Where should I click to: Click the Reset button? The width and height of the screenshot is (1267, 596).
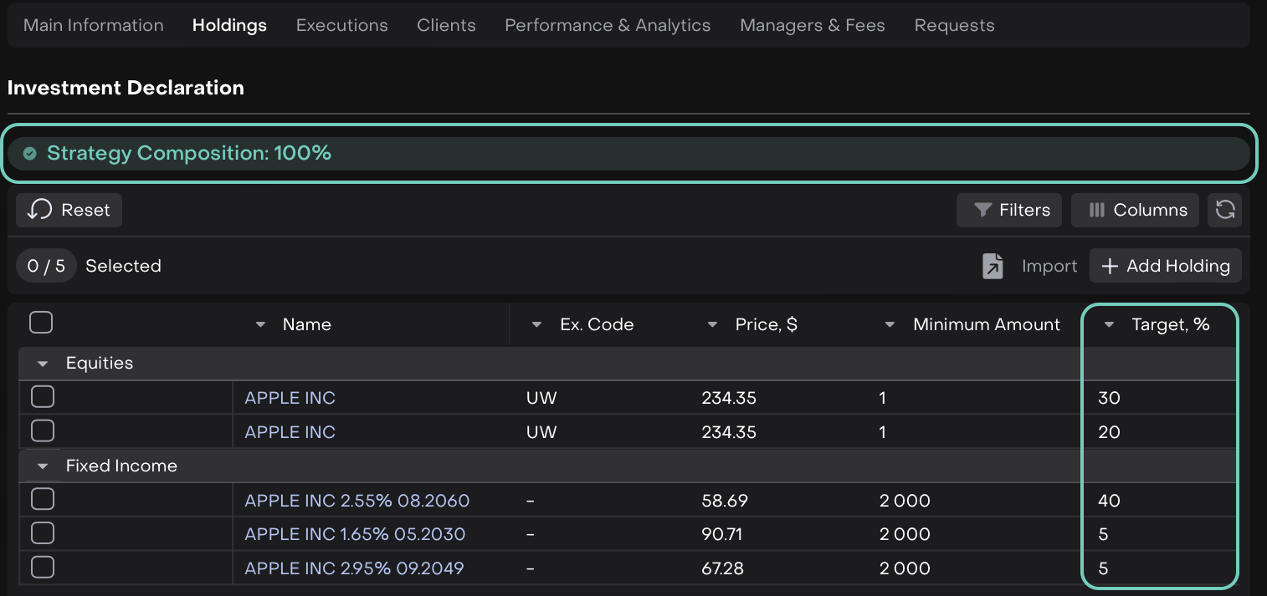[69, 210]
